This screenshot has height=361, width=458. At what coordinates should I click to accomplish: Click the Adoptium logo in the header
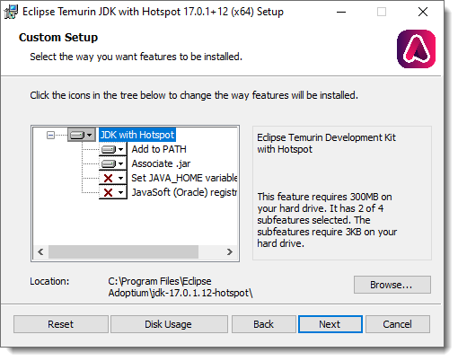pyautogui.click(x=416, y=48)
